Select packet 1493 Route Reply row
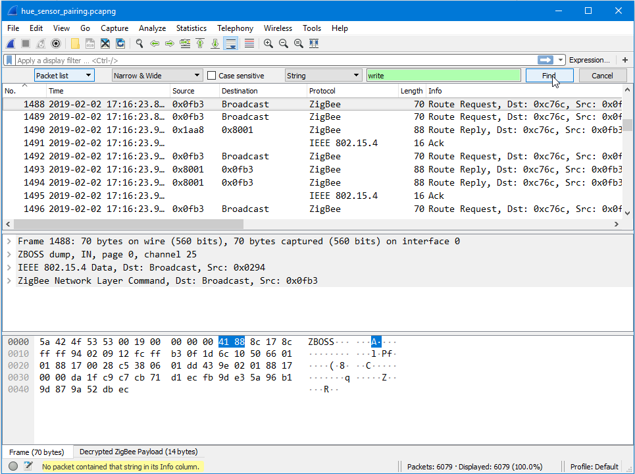Viewport: 635px width, 474px height. 313,169
